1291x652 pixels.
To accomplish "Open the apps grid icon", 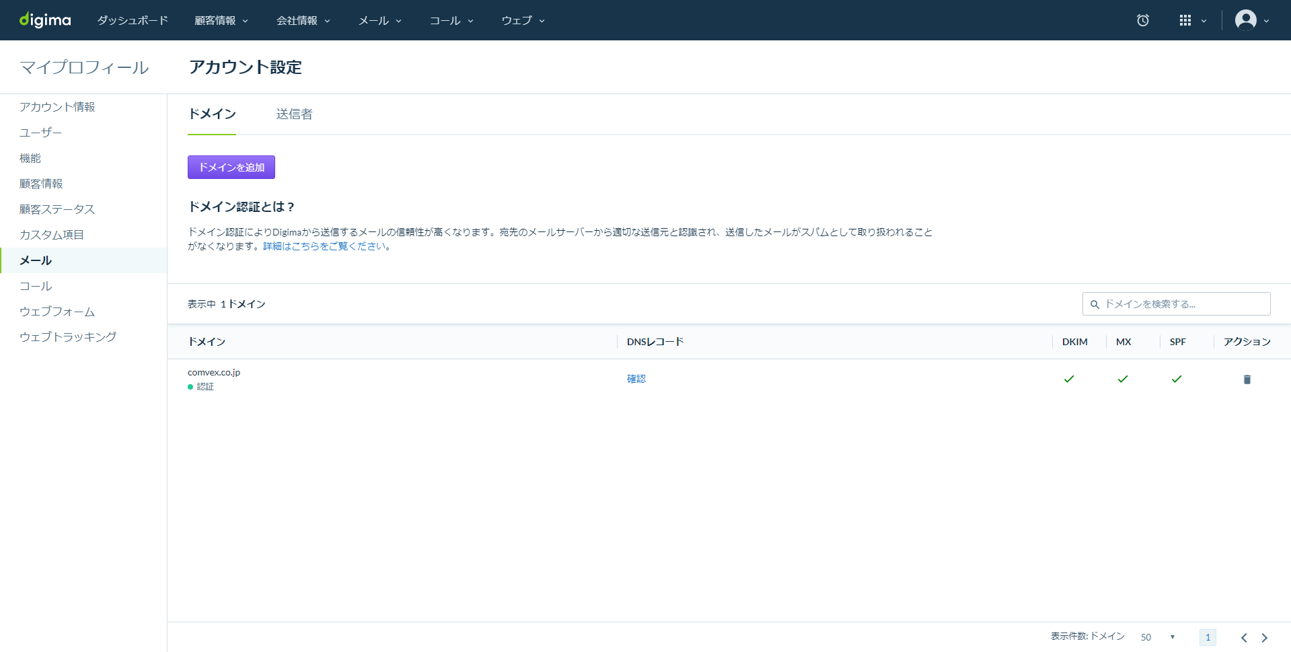I will 1192,20.
